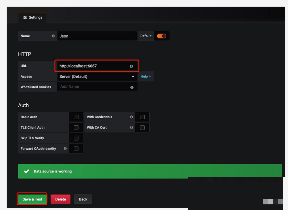Click the Add Name field for Whitelisted Cookies

tap(98, 87)
